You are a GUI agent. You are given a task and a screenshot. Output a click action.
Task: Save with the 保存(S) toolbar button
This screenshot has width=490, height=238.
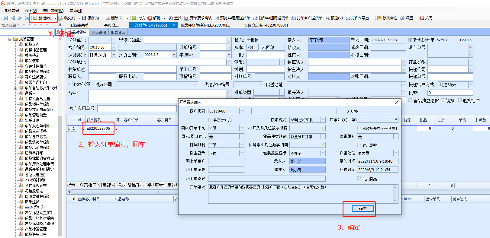tap(90, 18)
